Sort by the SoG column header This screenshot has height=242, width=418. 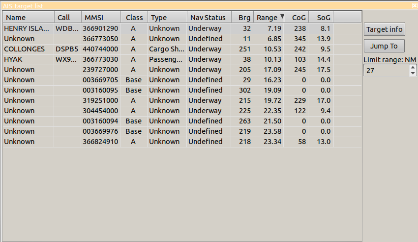pyautogui.click(x=321, y=18)
